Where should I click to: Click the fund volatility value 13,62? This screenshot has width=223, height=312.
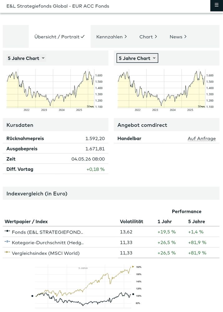pyautogui.click(x=126, y=232)
